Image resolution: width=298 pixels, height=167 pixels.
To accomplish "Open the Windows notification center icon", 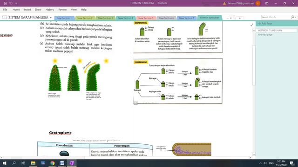I will [x=292, y=163].
